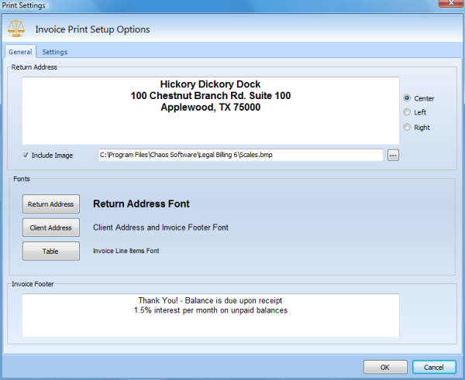This screenshot has width=465, height=380.
Task: Click the Table font button
Action: [x=50, y=251]
